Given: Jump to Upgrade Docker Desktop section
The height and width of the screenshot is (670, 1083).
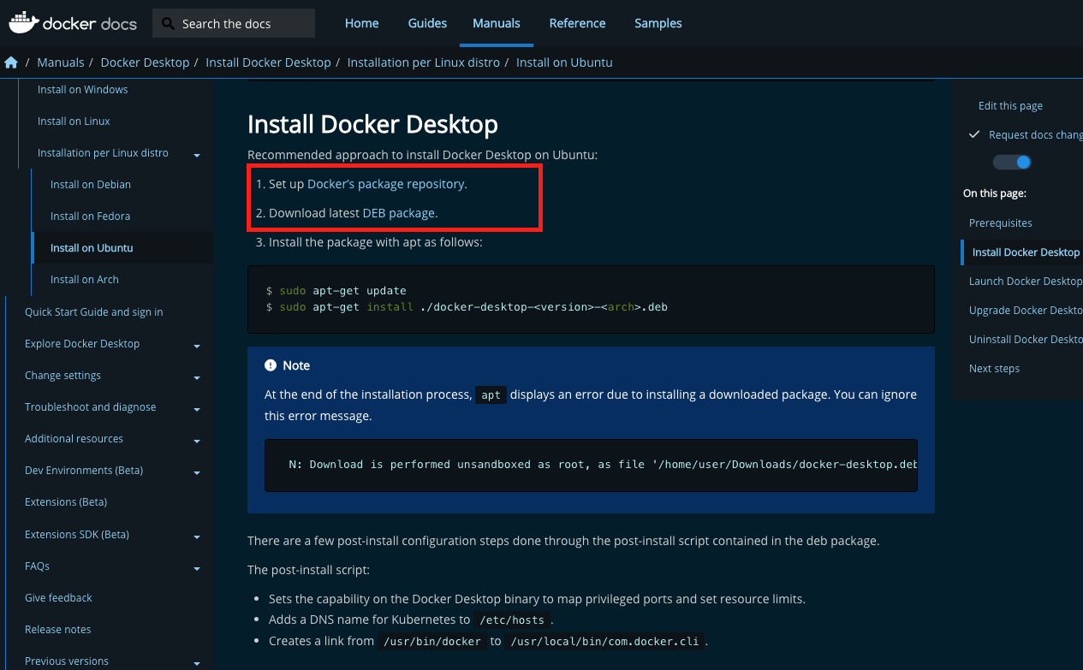Looking at the screenshot, I should pyautogui.click(x=1026, y=311).
